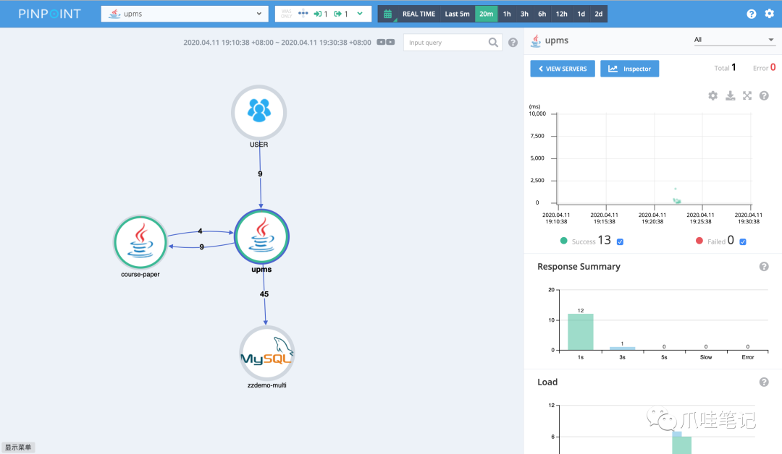This screenshot has height=454, width=782.
Task: Toggle the Success checkbox
Action: pos(620,242)
